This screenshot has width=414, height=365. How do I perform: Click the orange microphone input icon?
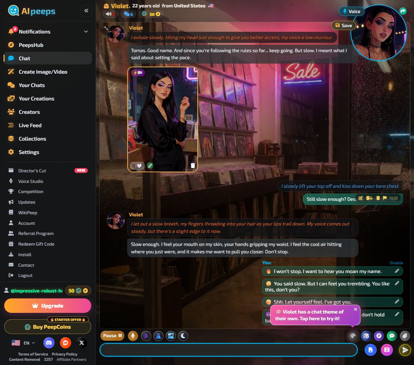pos(133,336)
